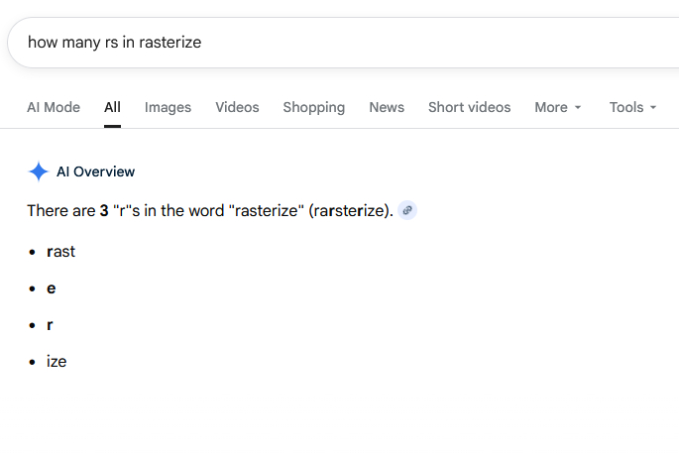Click the bold "e" bullet item
Image resolution: width=679 pixels, height=455 pixels.
click(51, 288)
